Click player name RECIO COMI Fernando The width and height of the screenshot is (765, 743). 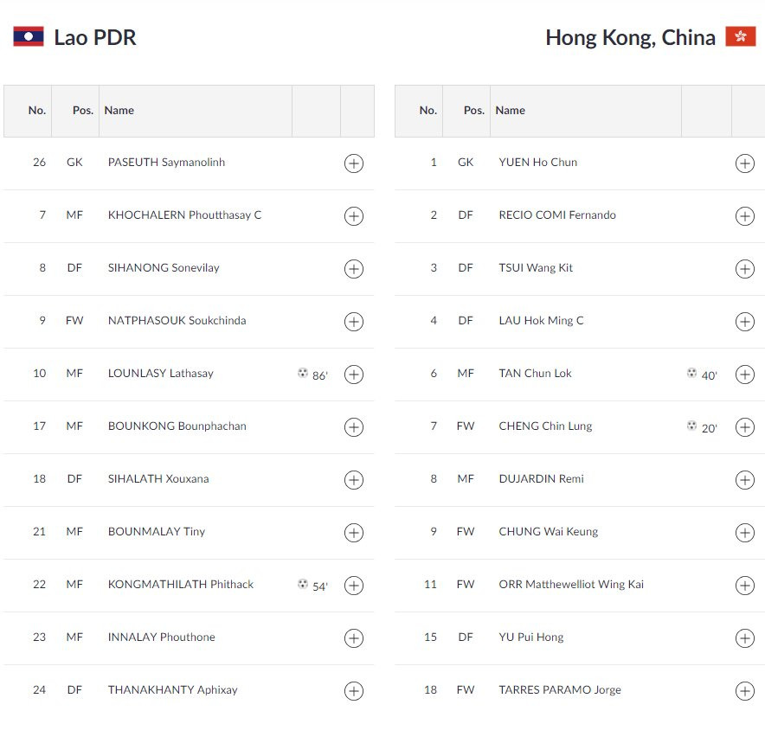tap(557, 215)
